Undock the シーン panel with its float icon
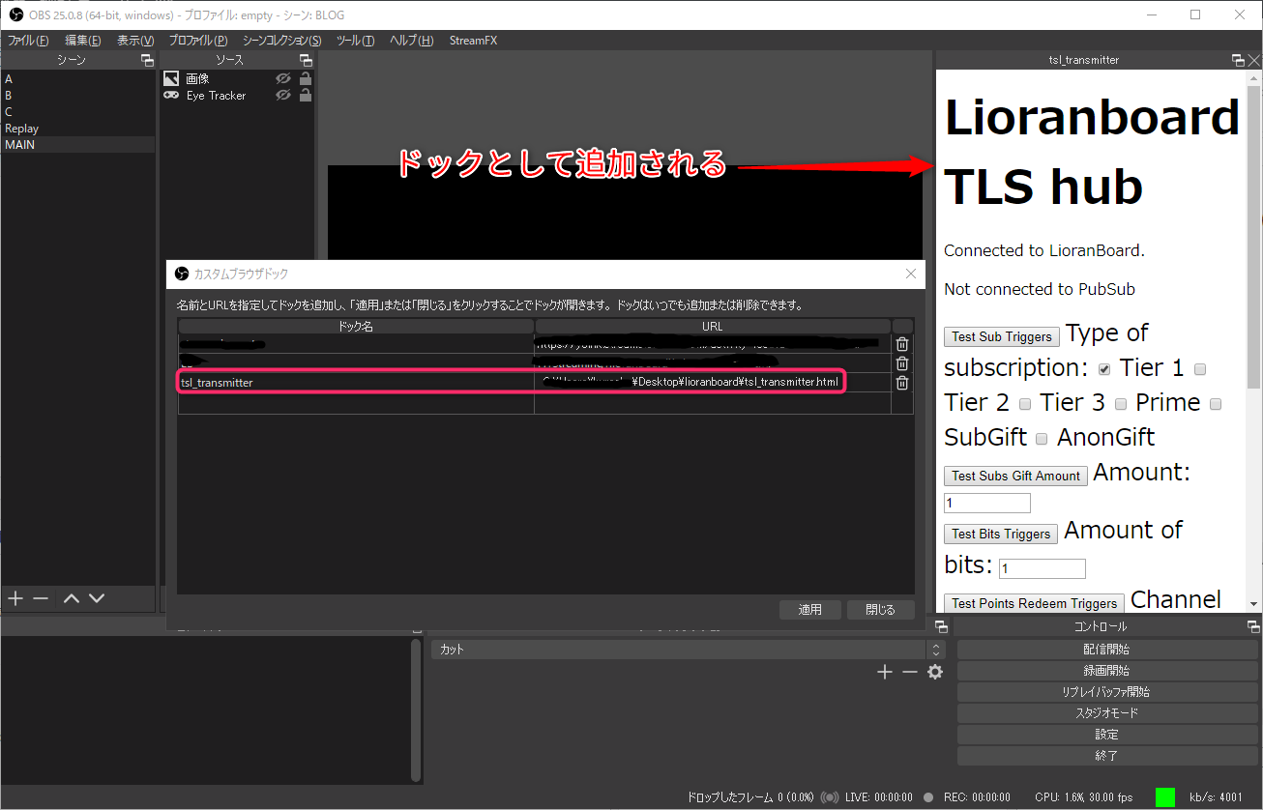The image size is (1263, 810). pyautogui.click(x=147, y=60)
